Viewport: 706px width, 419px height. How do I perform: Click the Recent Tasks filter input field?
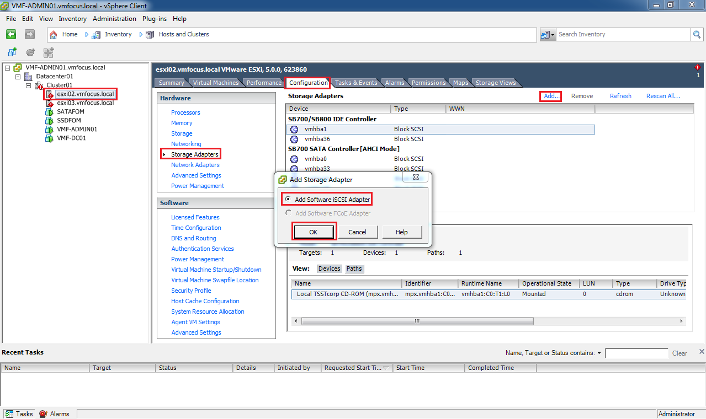(x=636, y=353)
